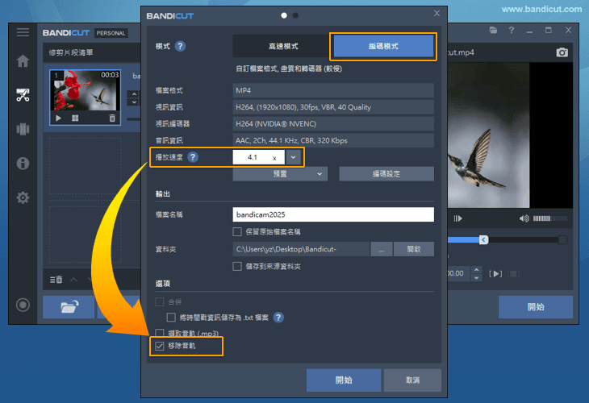
Task: Click the AAC audio info value
Action: pos(333,140)
